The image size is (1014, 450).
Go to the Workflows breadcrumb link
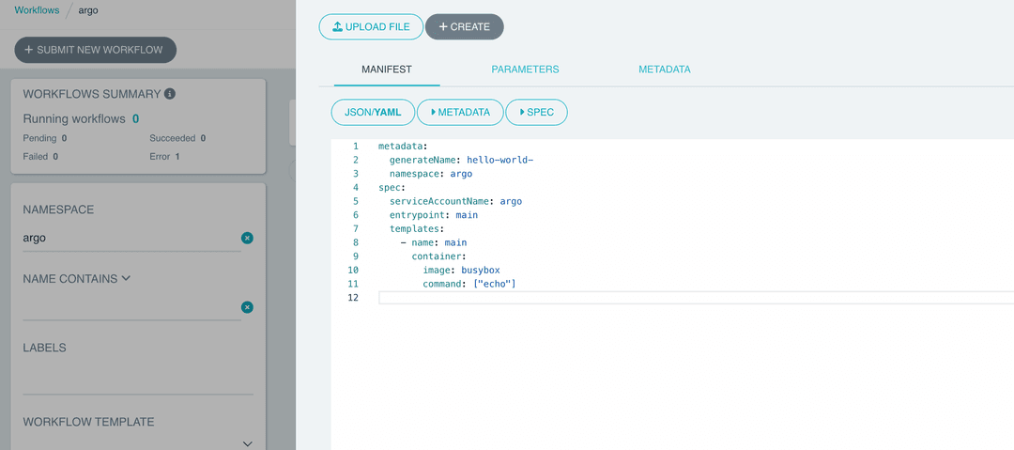point(37,10)
